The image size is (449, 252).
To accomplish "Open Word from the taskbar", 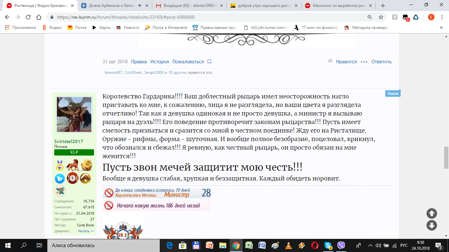I will (262, 245).
